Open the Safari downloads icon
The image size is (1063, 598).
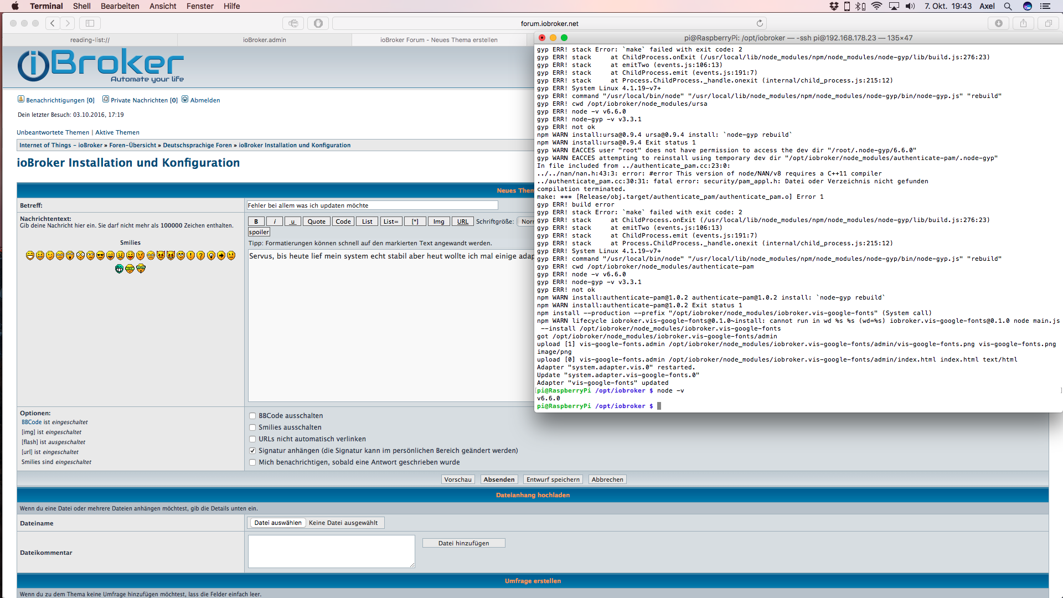[x=998, y=23]
